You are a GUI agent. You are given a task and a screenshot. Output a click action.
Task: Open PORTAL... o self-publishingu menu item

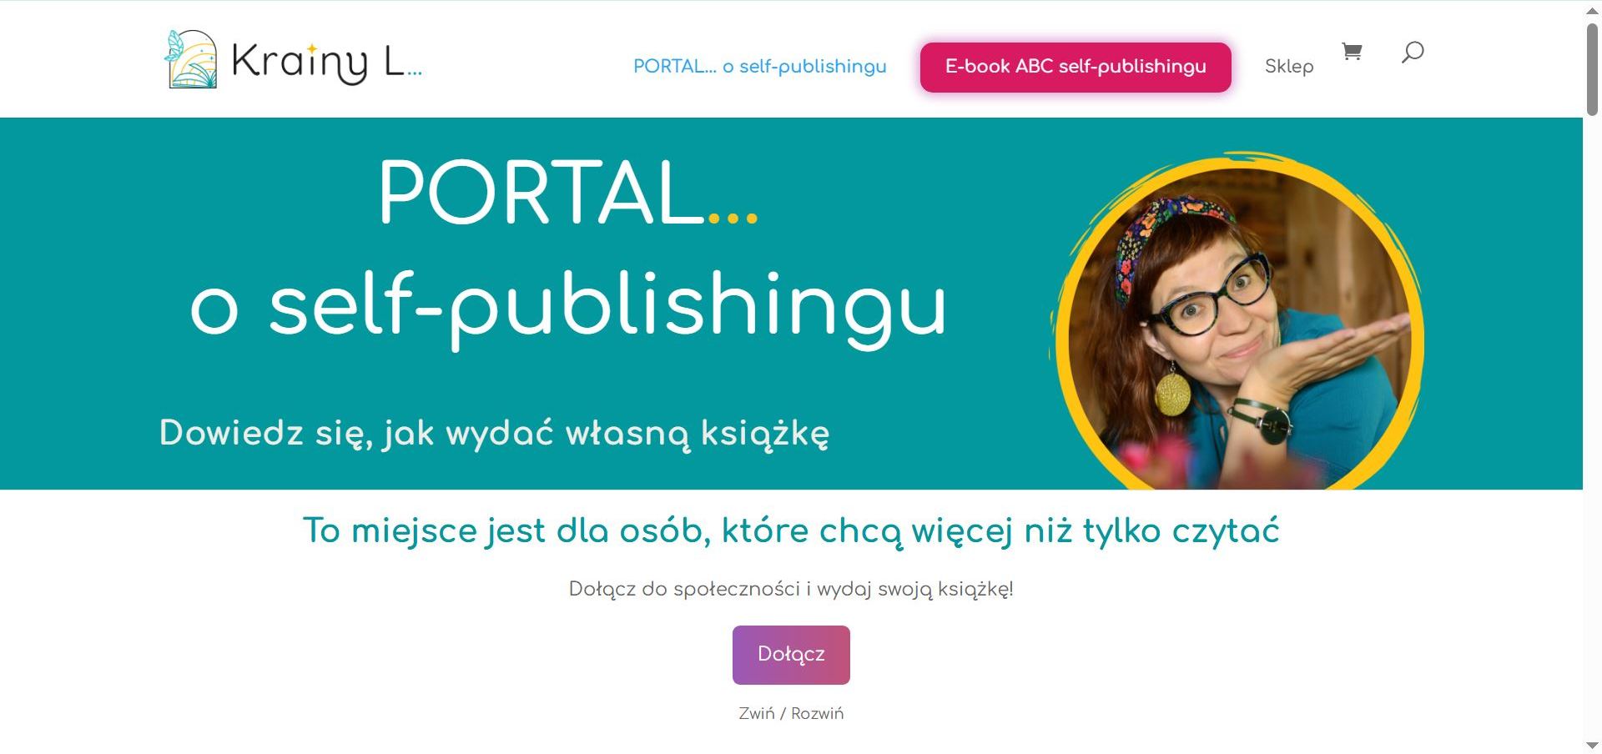pyautogui.click(x=759, y=67)
